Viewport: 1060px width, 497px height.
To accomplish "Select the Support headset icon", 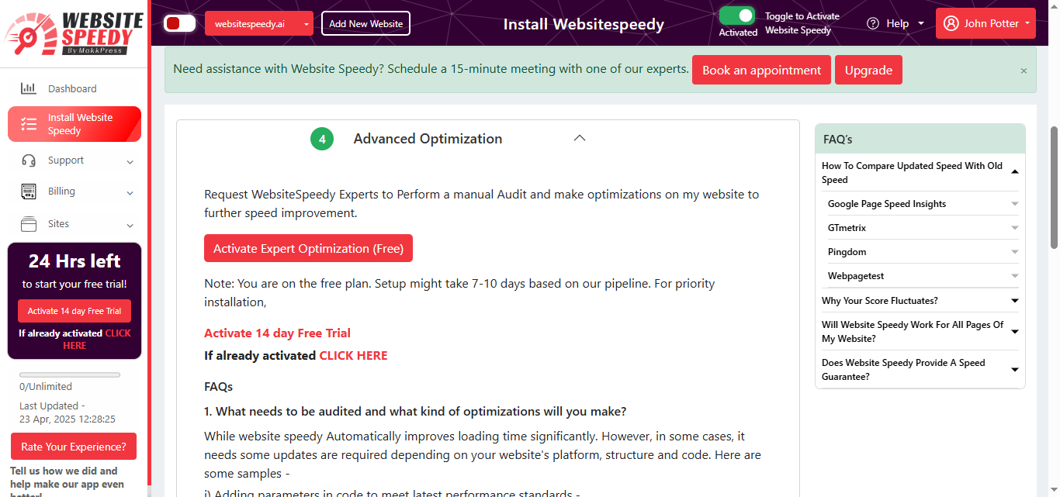I will coord(29,160).
